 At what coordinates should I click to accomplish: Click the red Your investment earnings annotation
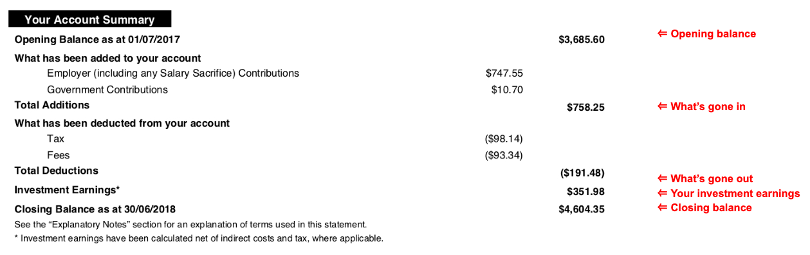tap(728, 193)
